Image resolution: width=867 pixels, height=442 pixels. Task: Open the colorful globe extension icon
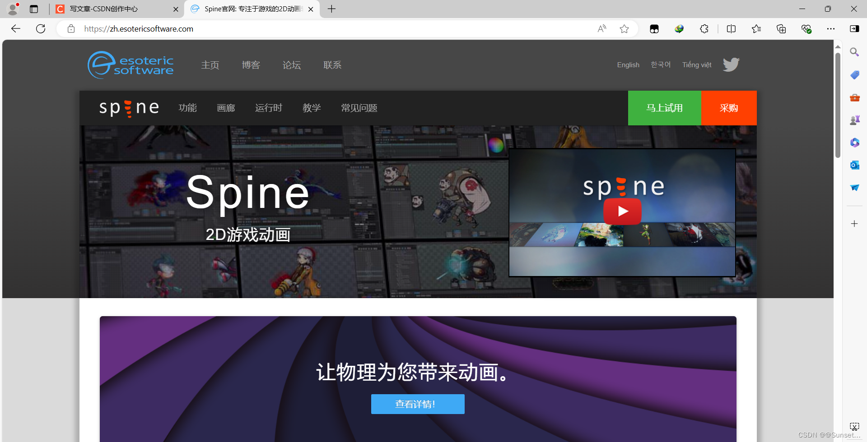[679, 29]
